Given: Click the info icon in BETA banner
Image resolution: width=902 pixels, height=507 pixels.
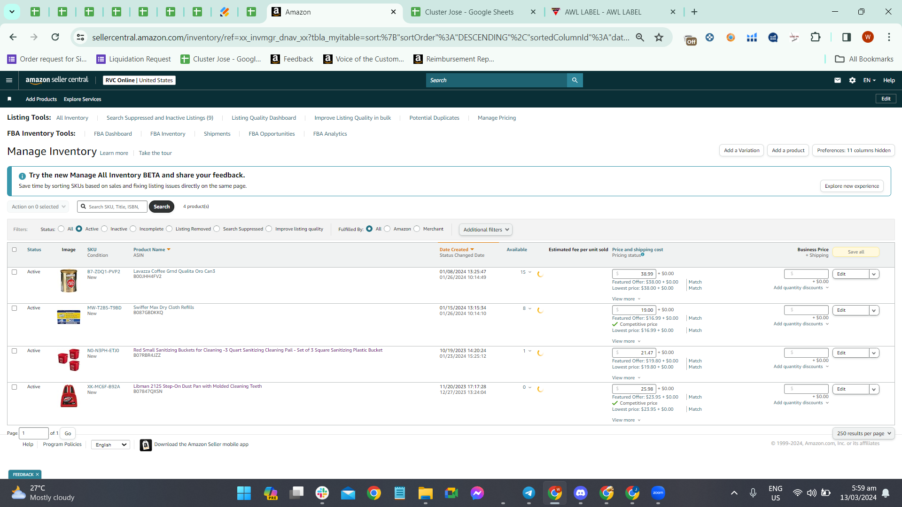Looking at the screenshot, I should click(22, 176).
